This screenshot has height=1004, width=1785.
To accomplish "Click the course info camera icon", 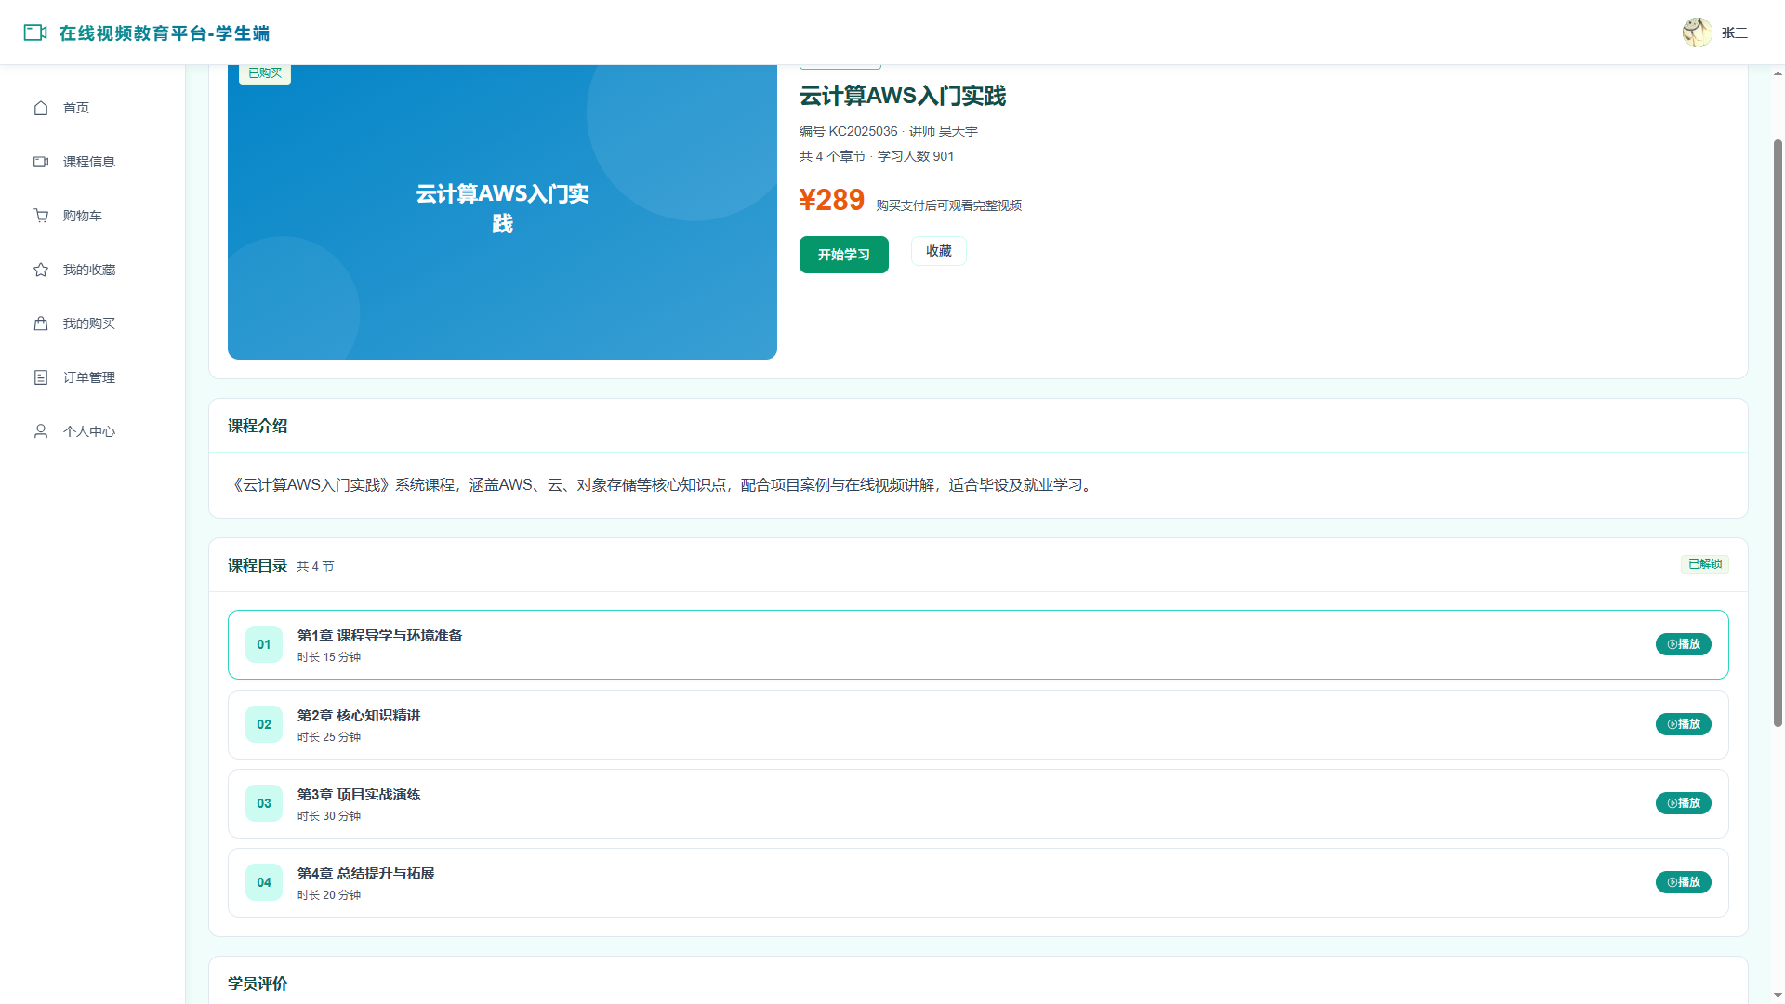I will point(41,162).
